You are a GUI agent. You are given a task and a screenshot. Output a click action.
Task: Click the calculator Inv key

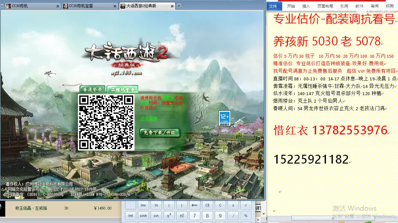(x=143, y=205)
